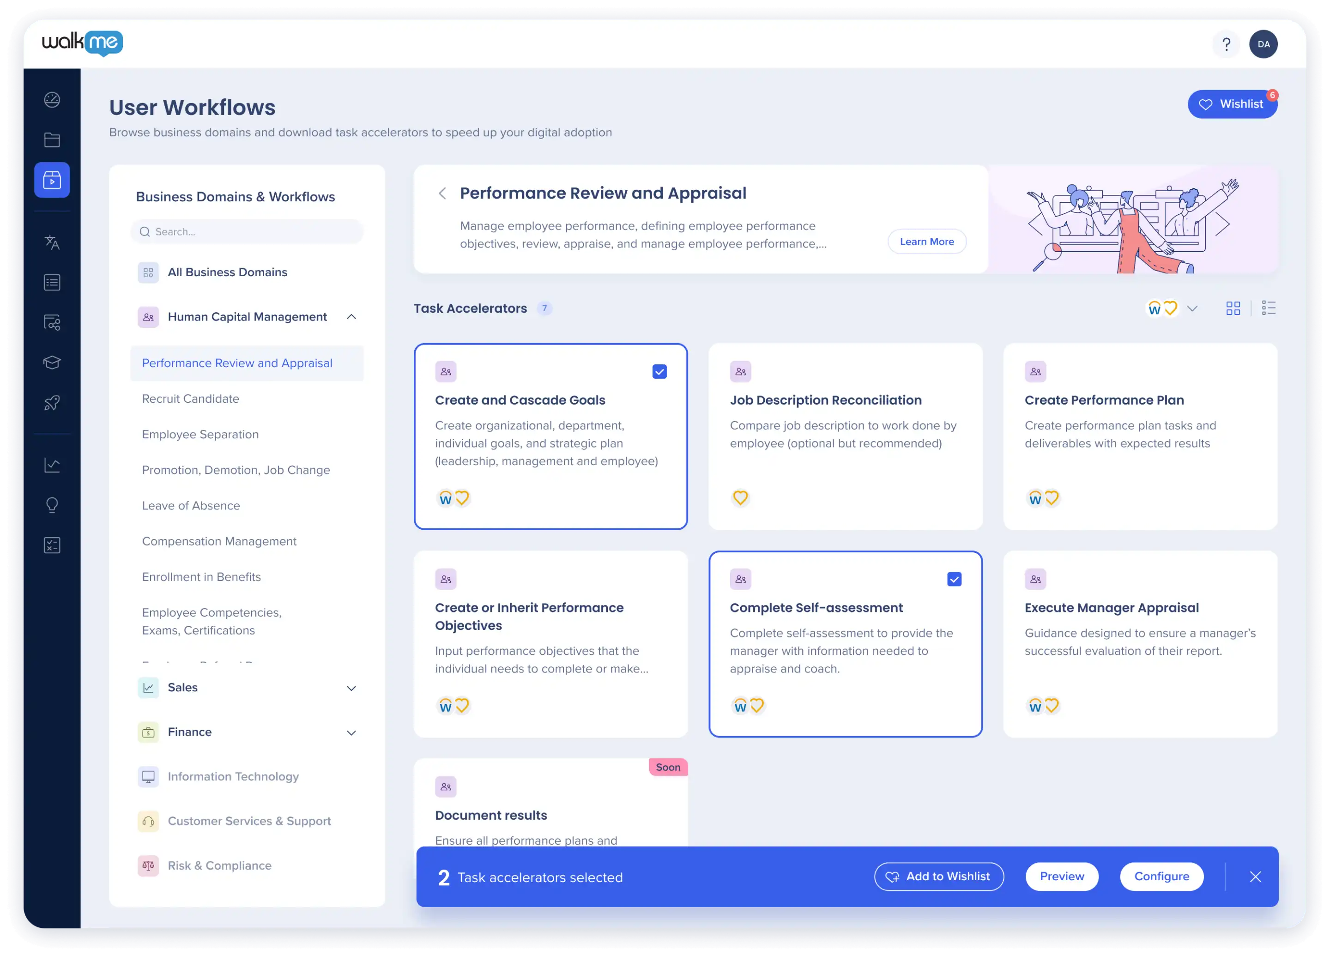Go back with the arrow beside Performance Review

pyautogui.click(x=443, y=193)
